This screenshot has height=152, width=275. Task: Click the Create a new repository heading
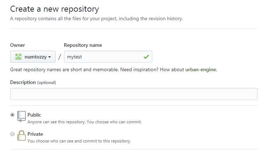click(54, 9)
